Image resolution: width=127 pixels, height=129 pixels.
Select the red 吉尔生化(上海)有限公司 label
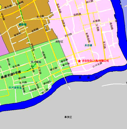(x=95, y=61)
